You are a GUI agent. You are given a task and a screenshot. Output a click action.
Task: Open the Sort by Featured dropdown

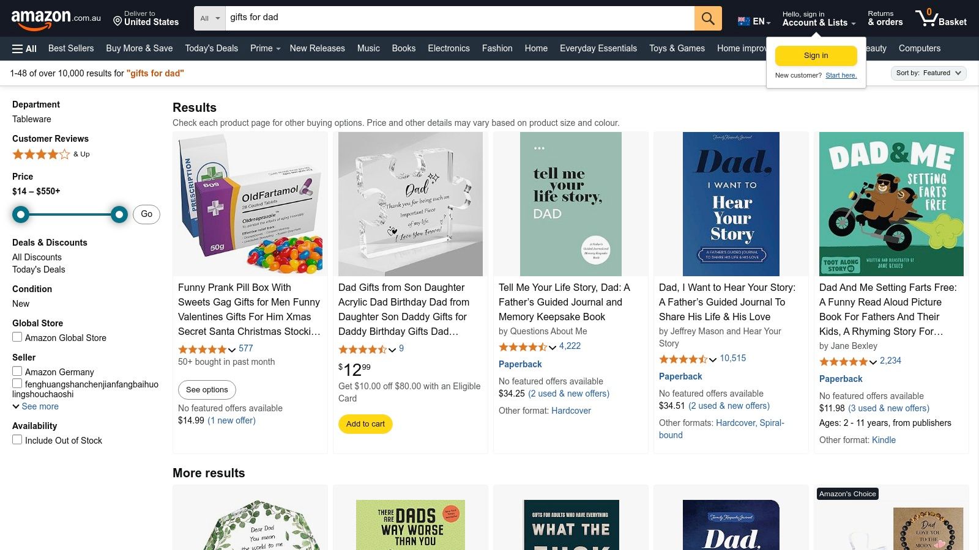pos(928,73)
